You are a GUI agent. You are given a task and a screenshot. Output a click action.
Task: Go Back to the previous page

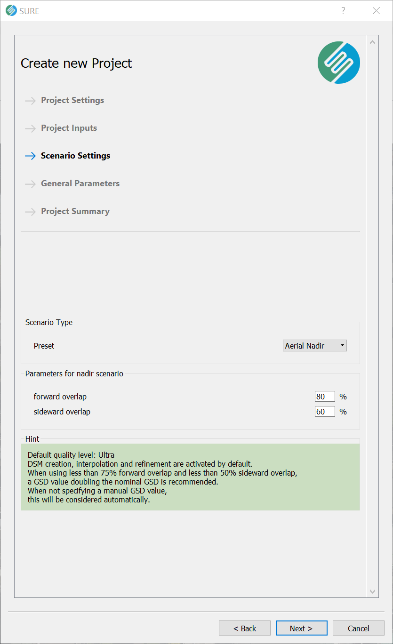click(245, 628)
